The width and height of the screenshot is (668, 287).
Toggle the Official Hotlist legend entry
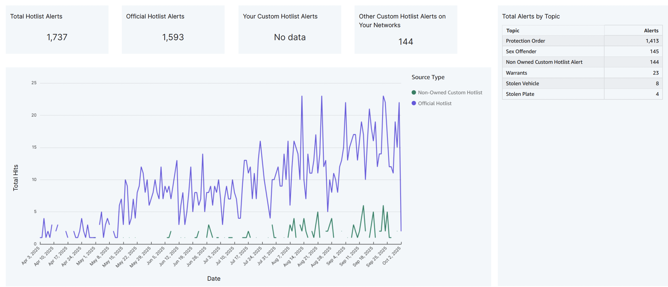435,103
